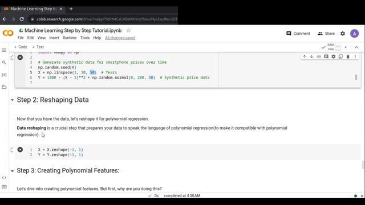Open the RAM/Disk connection dropdown arrow

coord(346,47)
